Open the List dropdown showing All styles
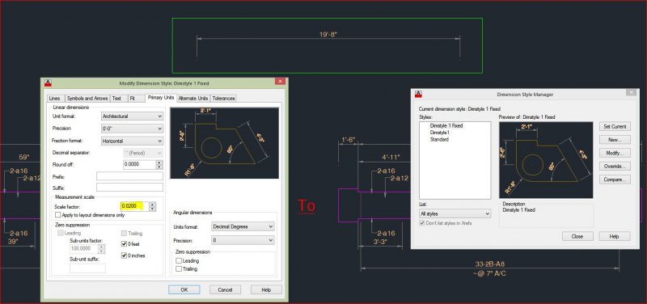 [x=455, y=213]
